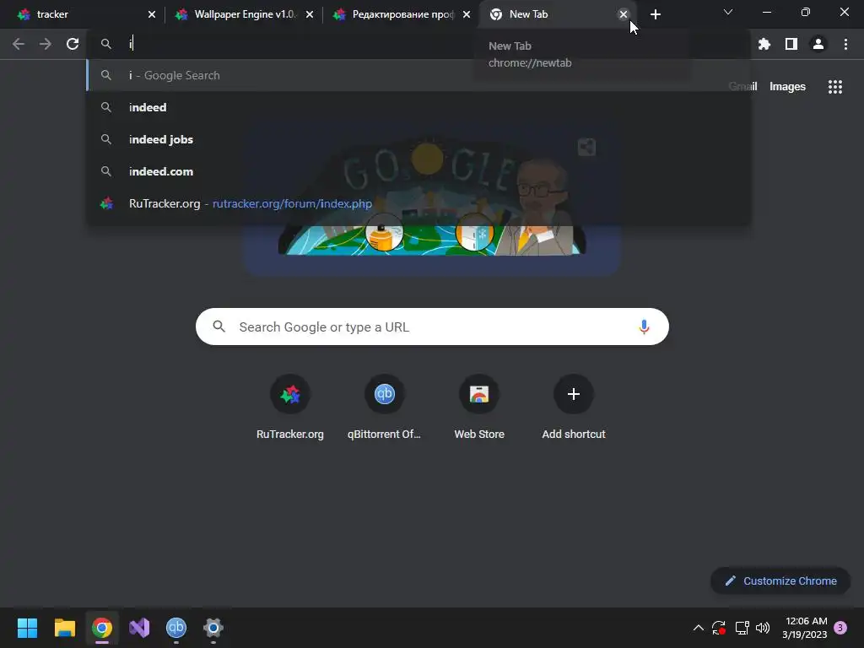
Task: Open the clock and date flyout
Action: point(804,628)
